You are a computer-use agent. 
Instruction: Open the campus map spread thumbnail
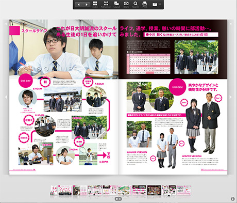tap(124, 190)
